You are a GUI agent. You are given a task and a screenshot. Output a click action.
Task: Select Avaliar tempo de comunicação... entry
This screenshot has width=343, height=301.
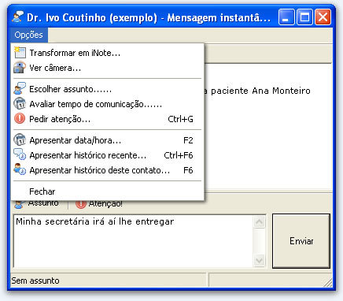tap(107, 104)
